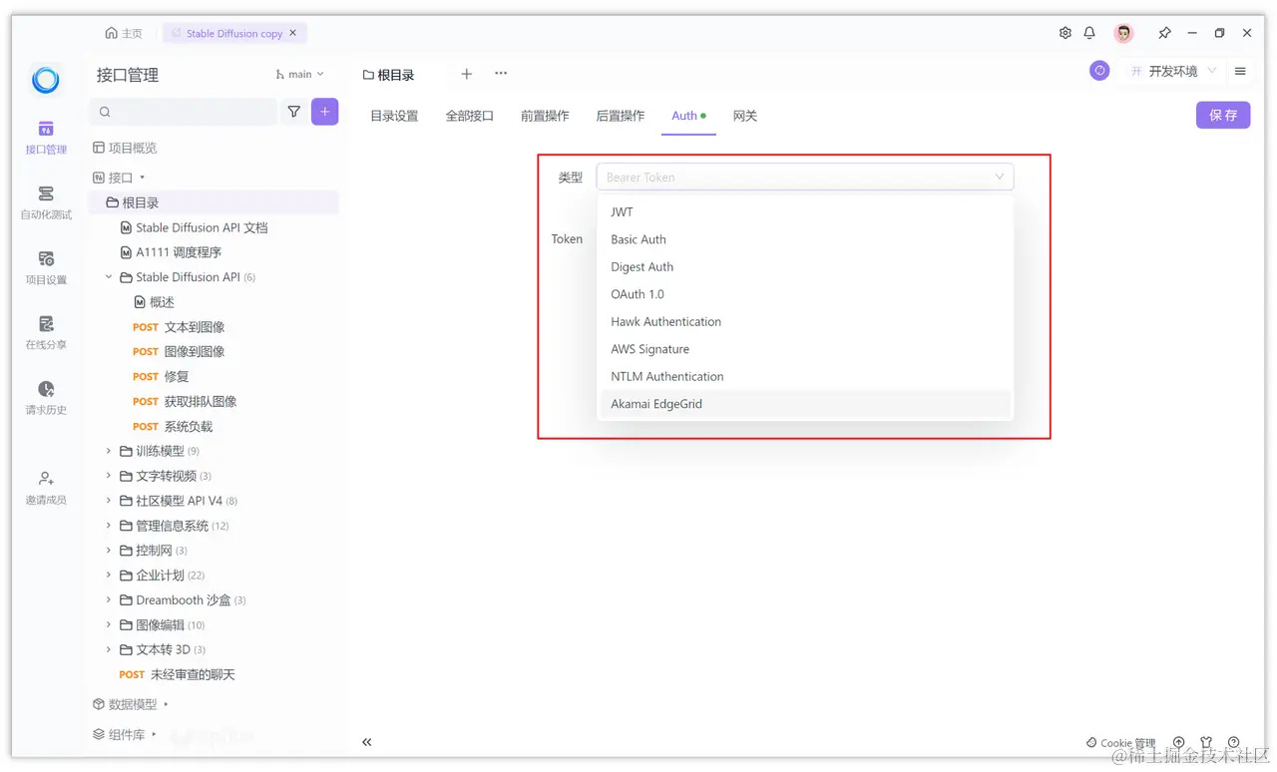
Task: Open the 在线分享 sidebar section
Action: 46,333
